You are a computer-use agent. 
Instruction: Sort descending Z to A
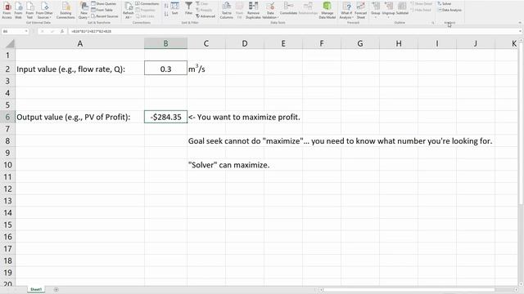click(x=166, y=14)
